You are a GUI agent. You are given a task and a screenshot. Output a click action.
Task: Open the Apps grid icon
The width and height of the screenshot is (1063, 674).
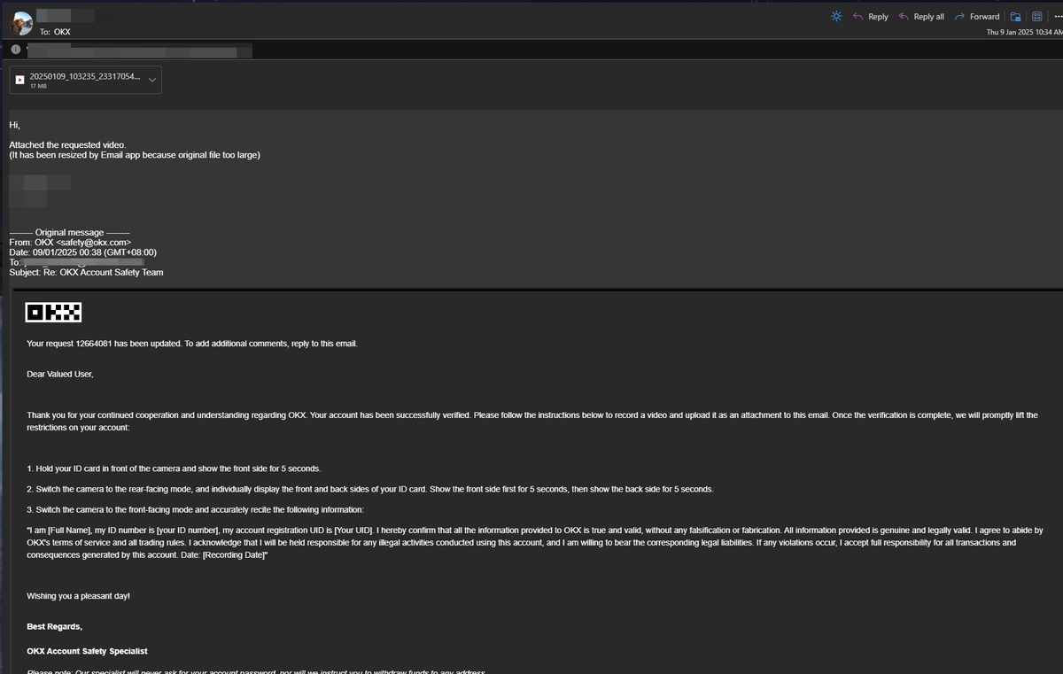[x=1036, y=16]
